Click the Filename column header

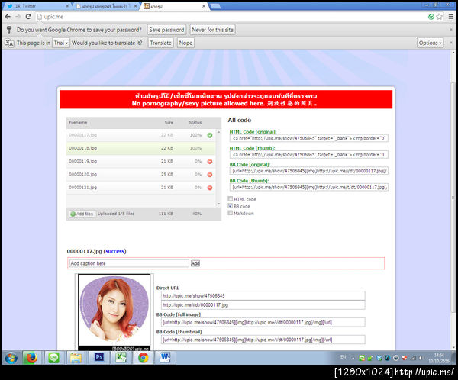pyautogui.click(x=78, y=122)
